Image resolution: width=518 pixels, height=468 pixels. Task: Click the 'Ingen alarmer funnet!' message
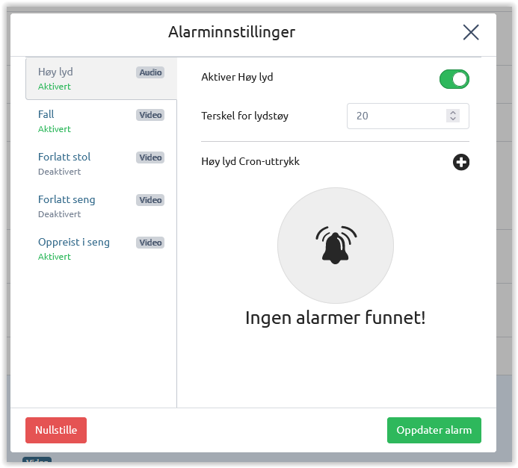point(336,318)
